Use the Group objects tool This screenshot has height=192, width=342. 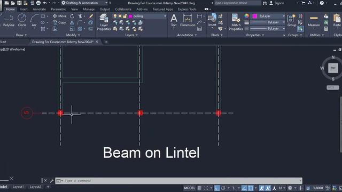[292, 20]
